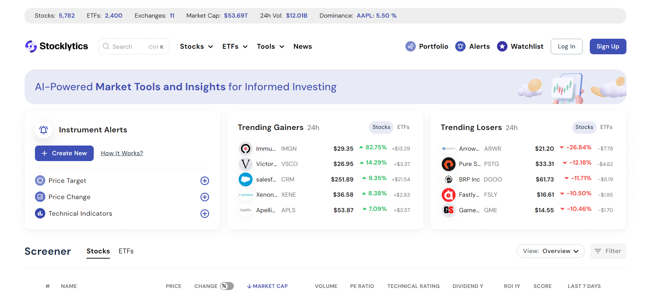Add a Price Target alert with plus icon
Viewport: 651px width, 299px height.
pyautogui.click(x=205, y=181)
